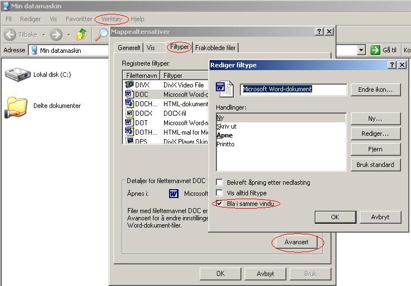Click the search magnifier icon
Image resolution: width=411 pixels, height=286 pixels.
tap(101, 34)
